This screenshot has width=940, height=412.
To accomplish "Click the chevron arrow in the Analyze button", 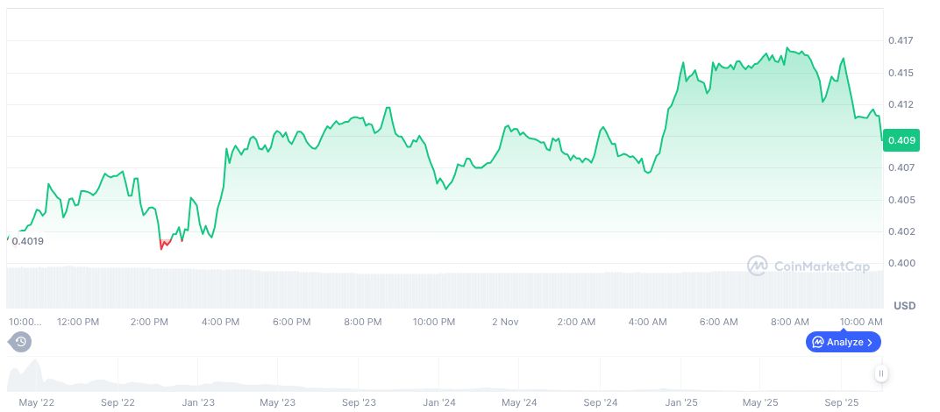I will pyautogui.click(x=870, y=342).
